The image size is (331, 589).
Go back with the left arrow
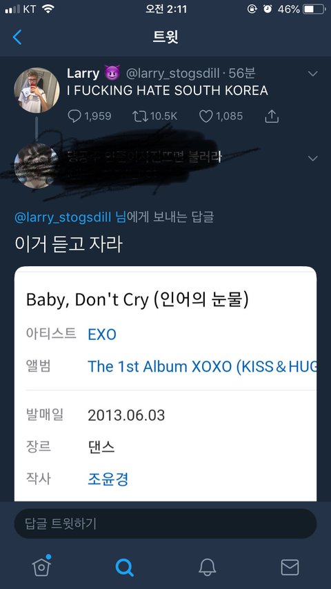[17, 37]
